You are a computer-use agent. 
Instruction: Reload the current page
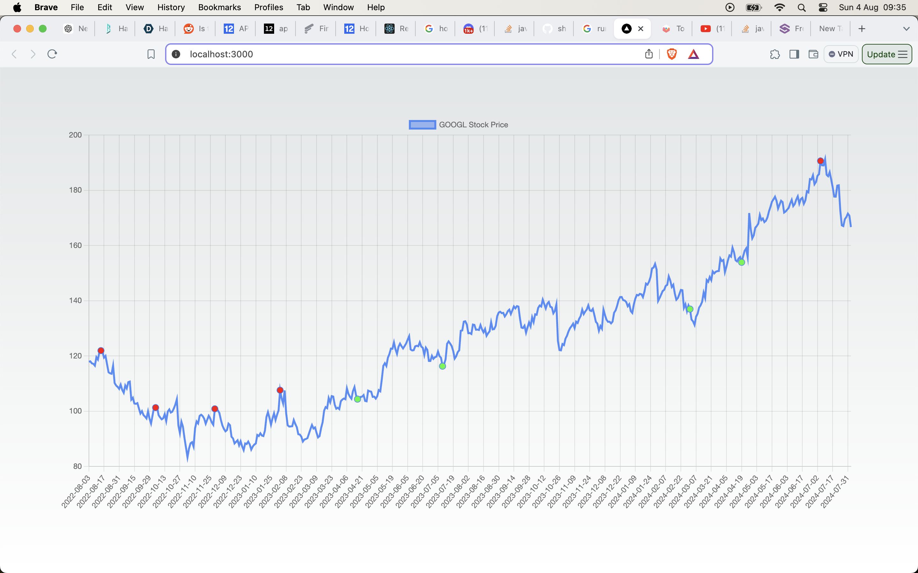point(52,54)
